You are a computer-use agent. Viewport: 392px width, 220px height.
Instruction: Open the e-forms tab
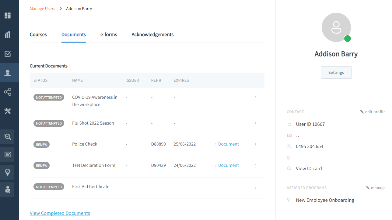tap(109, 35)
